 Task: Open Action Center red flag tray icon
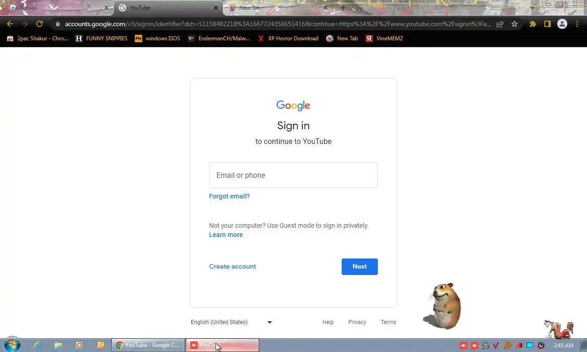[x=519, y=346]
